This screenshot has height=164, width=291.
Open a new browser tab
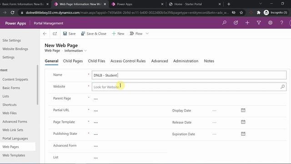click(229, 4)
